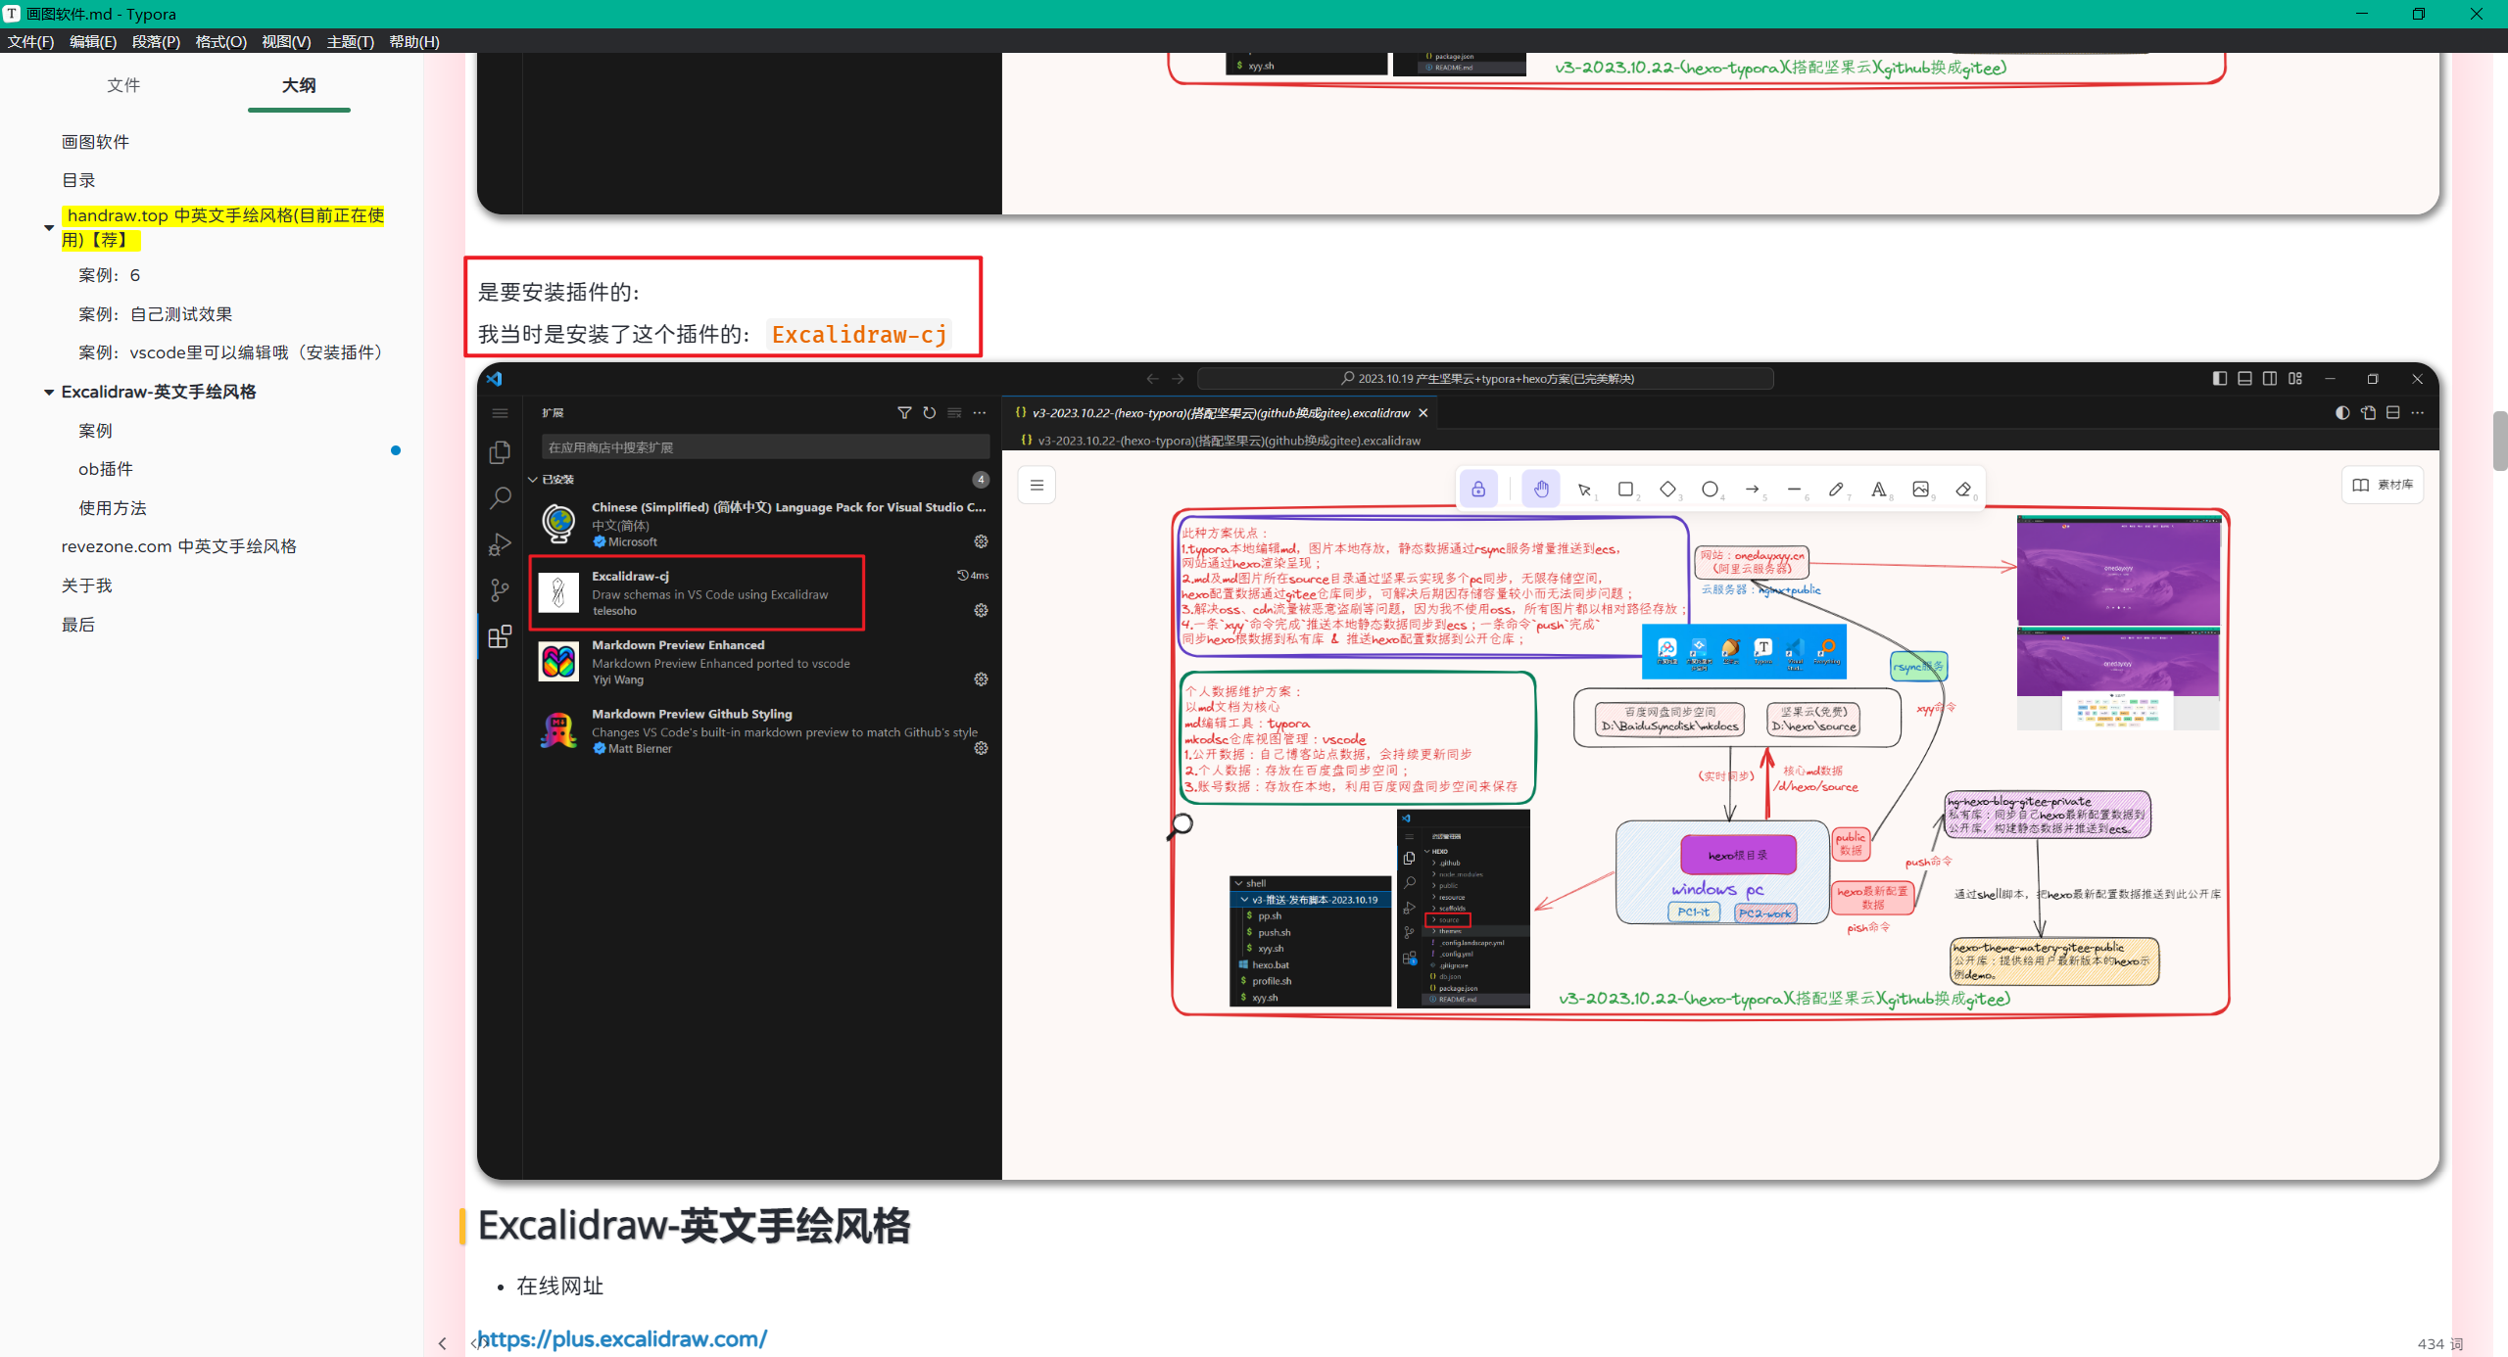
Task: Switch to the 文件 sidebar tab
Action: (123, 85)
